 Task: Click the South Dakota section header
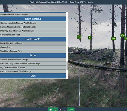(33, 39)
